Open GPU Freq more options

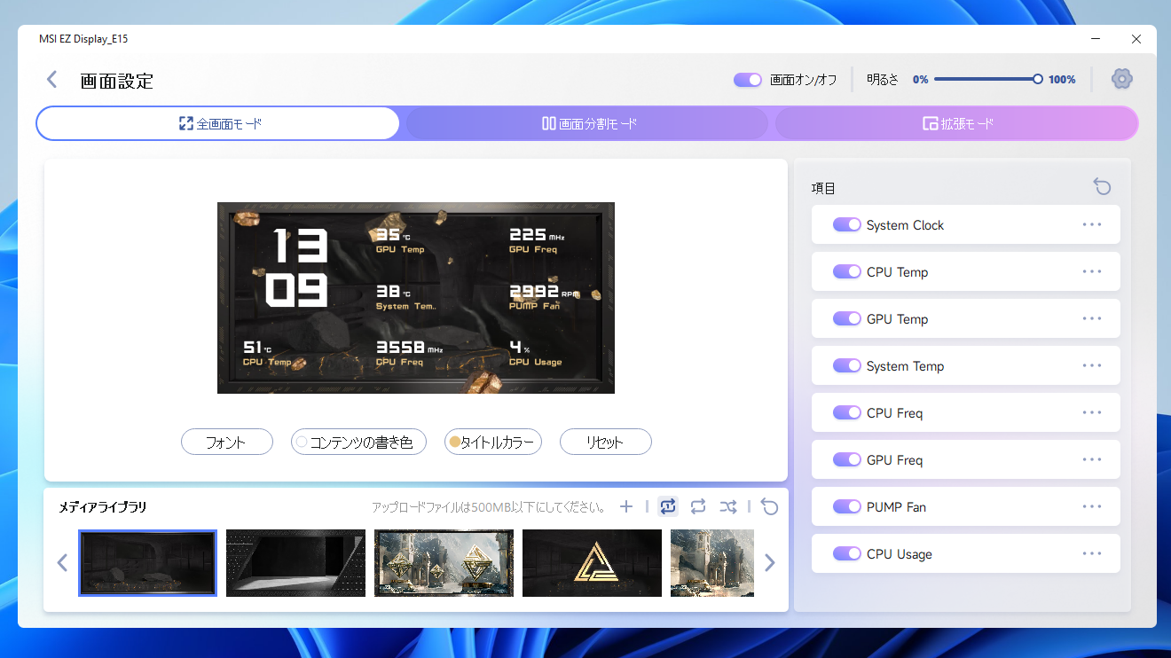(1092, 459)
